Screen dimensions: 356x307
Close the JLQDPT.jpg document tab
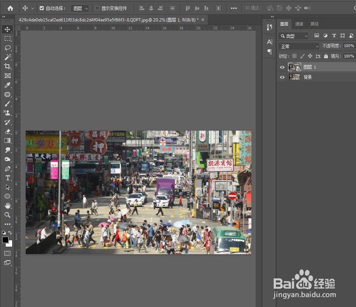203,20
